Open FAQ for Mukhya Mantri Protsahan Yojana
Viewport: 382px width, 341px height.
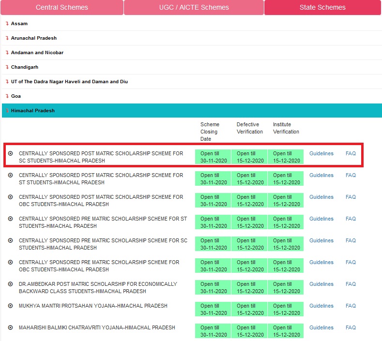tap(351, 306)
